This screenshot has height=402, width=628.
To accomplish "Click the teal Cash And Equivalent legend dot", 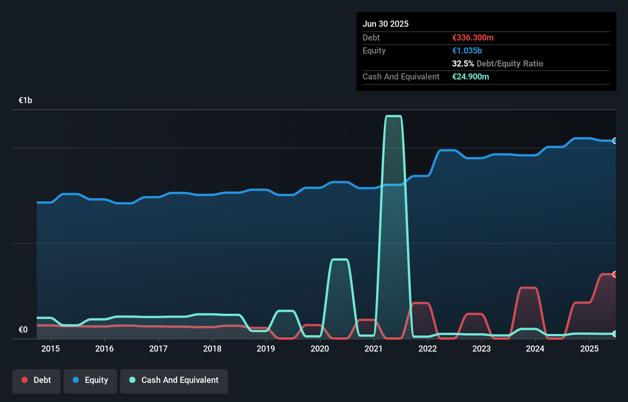I will coord(132,380).
